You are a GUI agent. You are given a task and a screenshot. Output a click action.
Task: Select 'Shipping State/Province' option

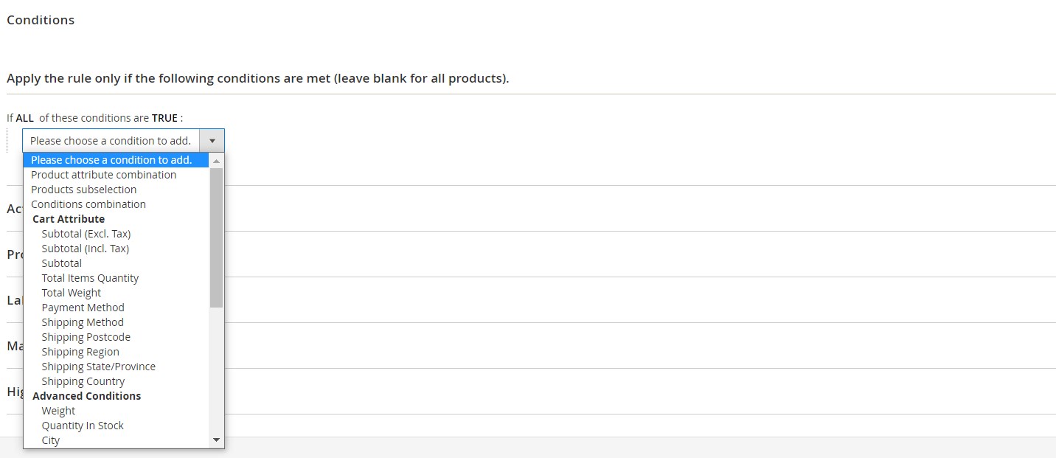click(98, 367)
